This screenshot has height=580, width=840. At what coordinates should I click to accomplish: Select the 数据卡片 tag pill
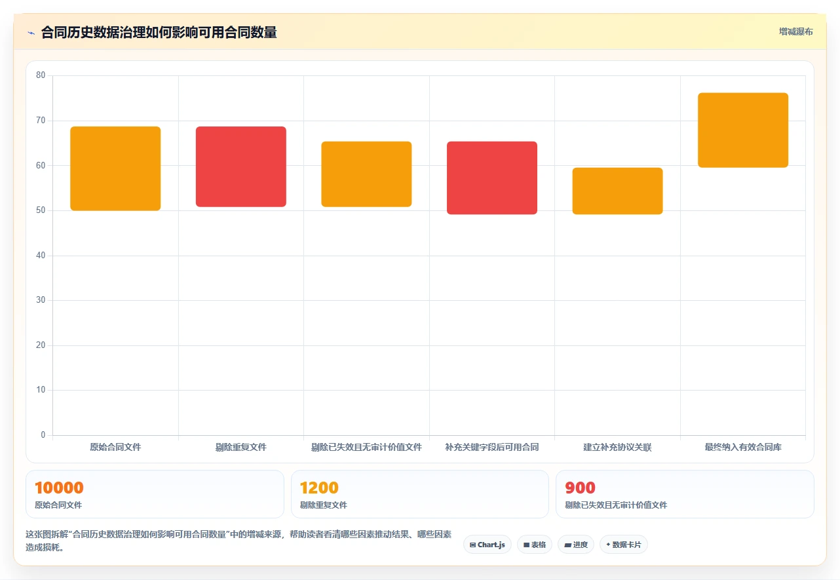pos(623,545)
